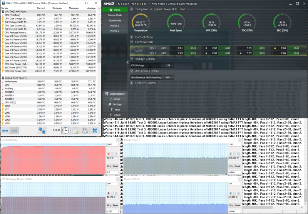
Task: Collapse Temperature, Speed, Power & Current section
Action: point(132,9)
